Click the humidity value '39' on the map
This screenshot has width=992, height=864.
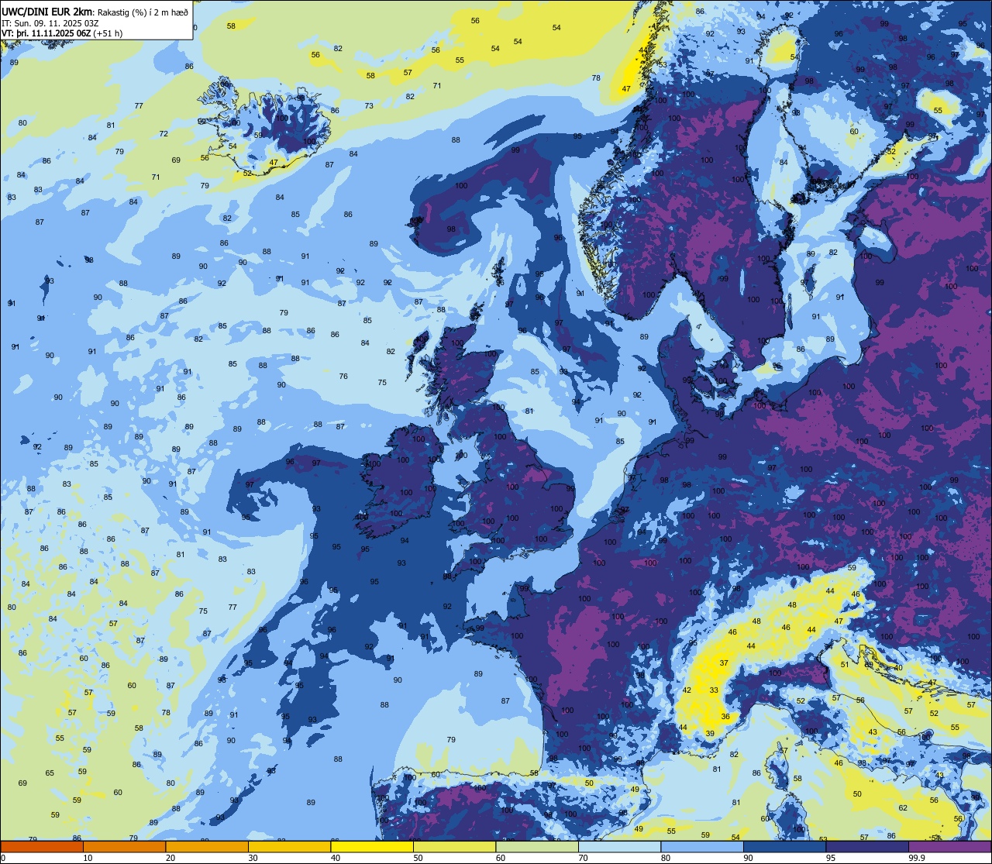pyautogui.click(x=709, y=733)
